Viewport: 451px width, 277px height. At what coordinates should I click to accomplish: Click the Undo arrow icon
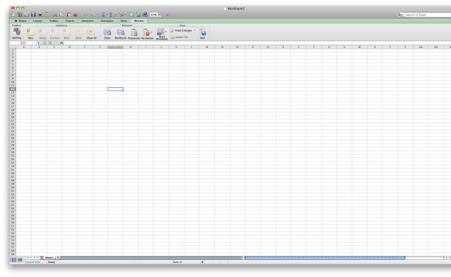[x=84, y=15]
